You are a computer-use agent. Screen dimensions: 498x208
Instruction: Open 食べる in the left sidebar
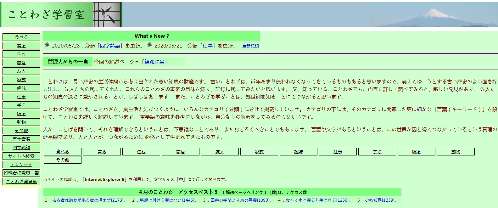(21, 37)
